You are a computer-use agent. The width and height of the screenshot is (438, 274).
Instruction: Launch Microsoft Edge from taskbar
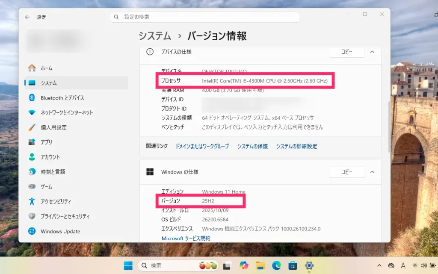click(x=277, y=265)
